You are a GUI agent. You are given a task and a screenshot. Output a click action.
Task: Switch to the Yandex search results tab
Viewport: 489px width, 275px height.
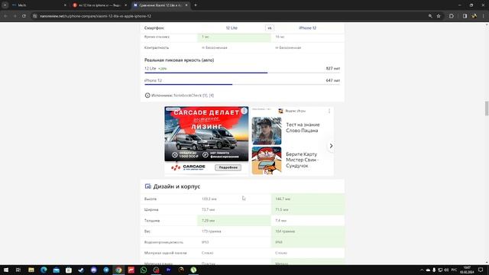(x=99, y=5)
